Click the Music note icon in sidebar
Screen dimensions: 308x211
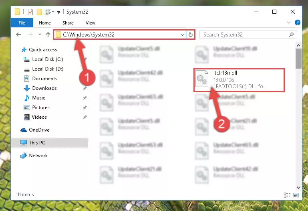pyautogui.click(x=27, y=98)
